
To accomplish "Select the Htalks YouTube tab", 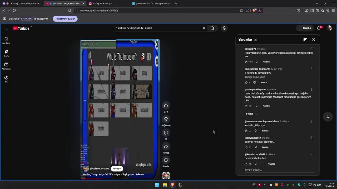I will (x=65, y=3).
